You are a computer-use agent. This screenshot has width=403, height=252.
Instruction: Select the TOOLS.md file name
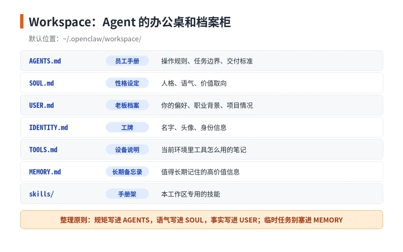(x=43, y=150)
